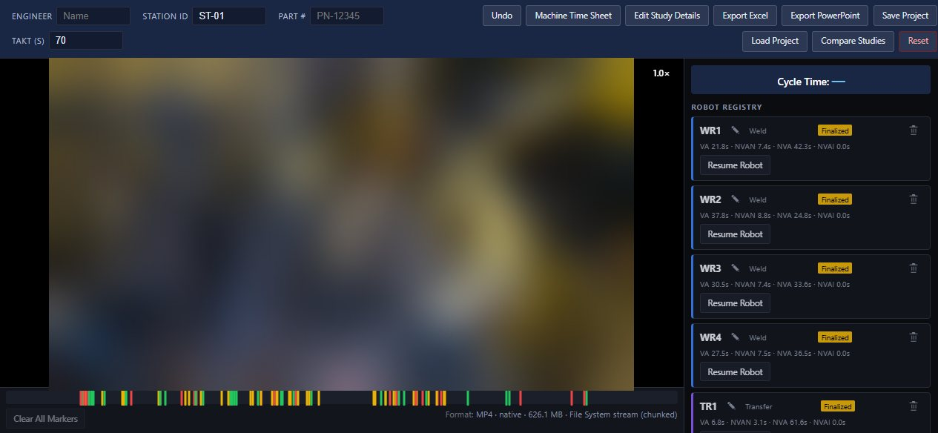Viewport: 938px width, 433px height.
Task: Edit WR1 robot name with pencil icon
Action: [735, 130]
